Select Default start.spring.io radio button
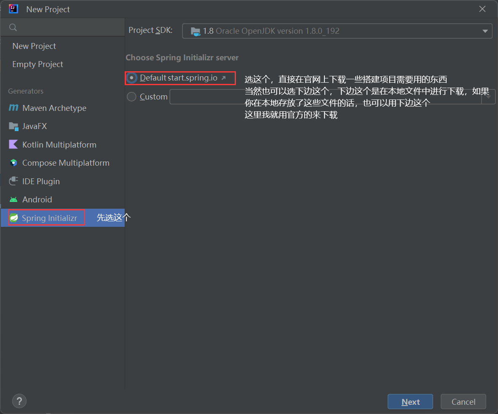498x414 pixels. [x=132, y=78]
